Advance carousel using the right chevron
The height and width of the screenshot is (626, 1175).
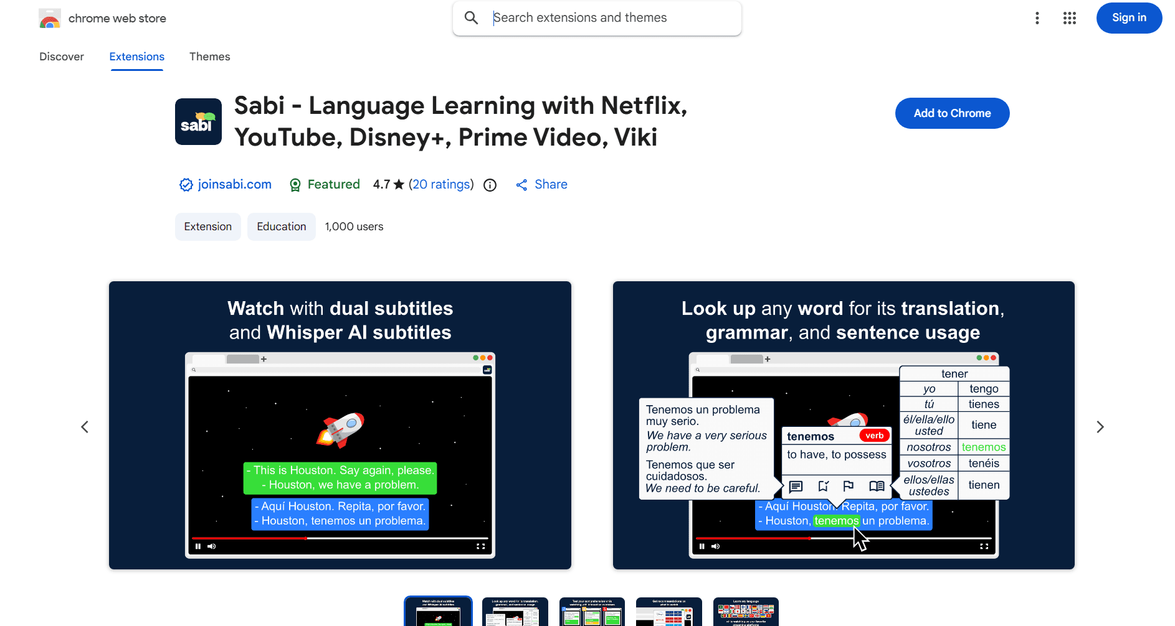1100,427
